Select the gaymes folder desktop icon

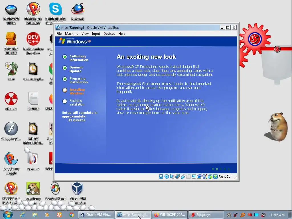click(33, 161)
